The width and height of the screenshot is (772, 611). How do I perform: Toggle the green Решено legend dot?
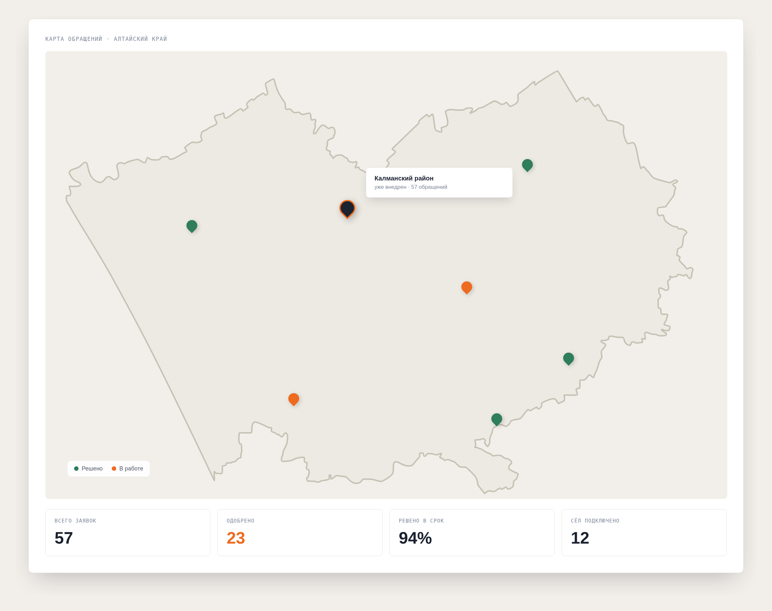(x=76, y=469)
